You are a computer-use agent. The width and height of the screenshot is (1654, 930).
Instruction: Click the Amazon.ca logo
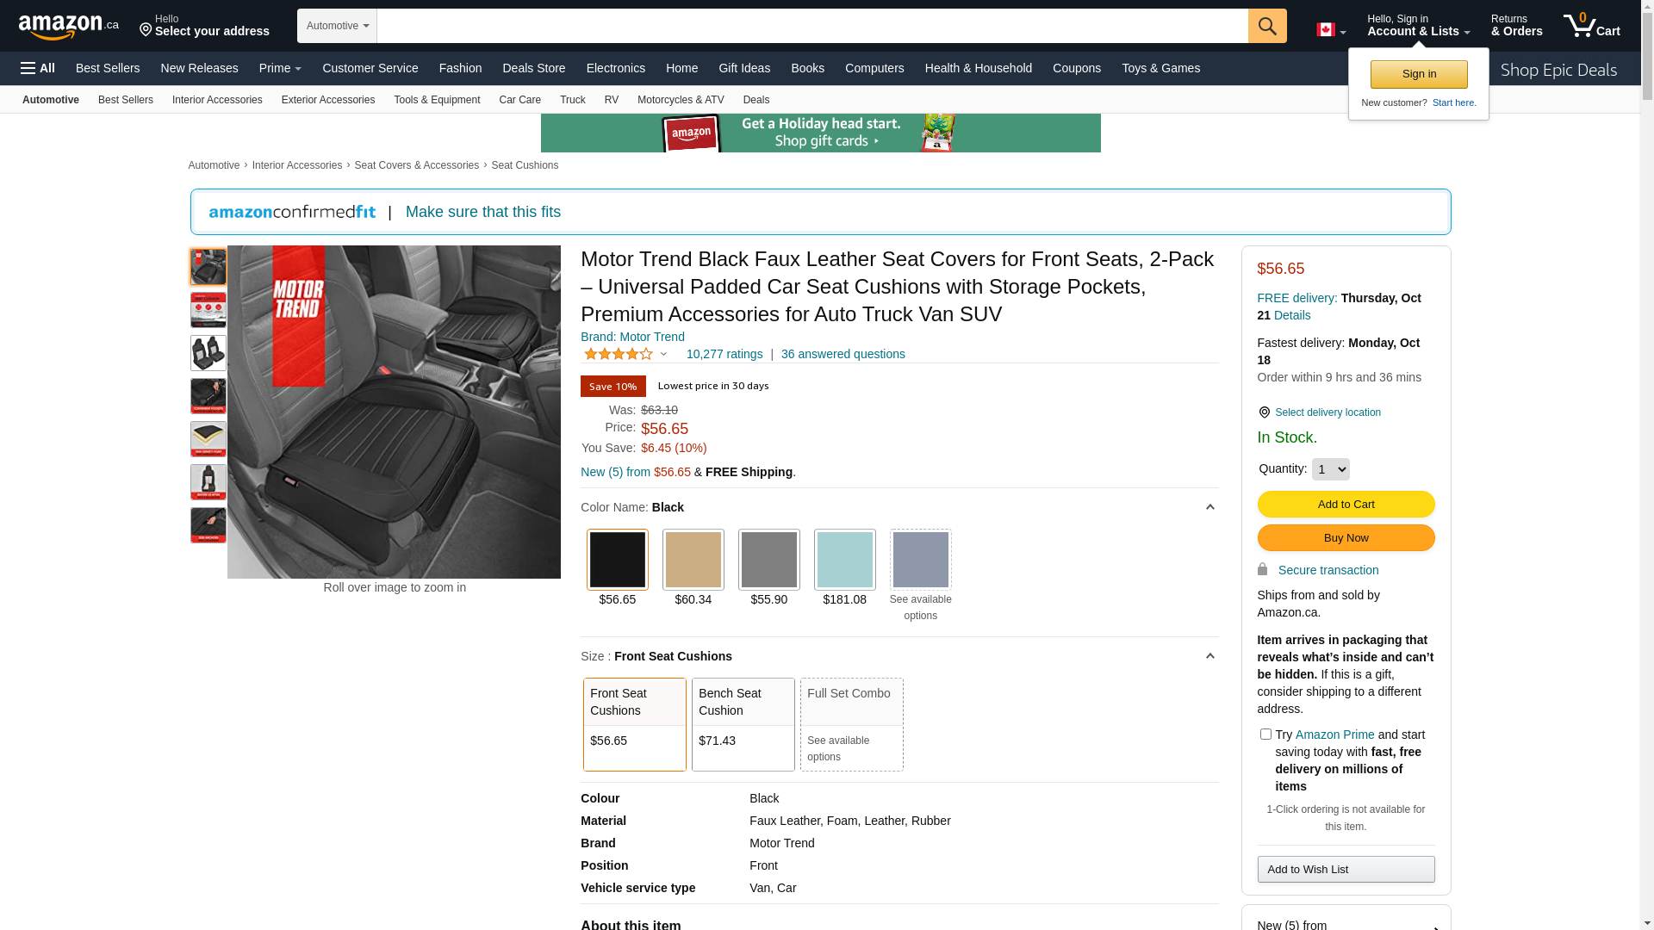68,27
